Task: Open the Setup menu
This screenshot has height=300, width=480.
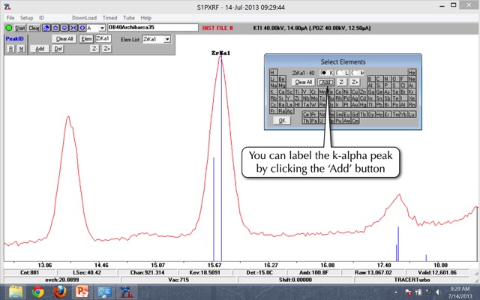Action: 26,17
